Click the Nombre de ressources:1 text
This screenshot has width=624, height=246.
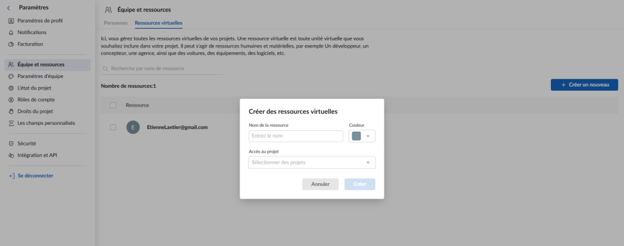129,86
